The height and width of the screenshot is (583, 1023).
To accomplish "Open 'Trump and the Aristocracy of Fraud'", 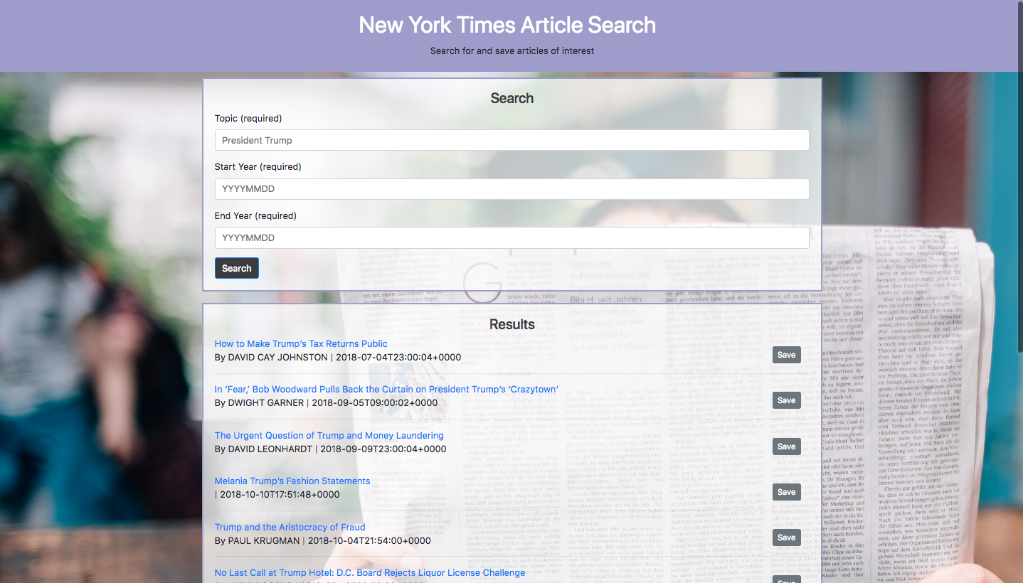I will pos(290,527).
